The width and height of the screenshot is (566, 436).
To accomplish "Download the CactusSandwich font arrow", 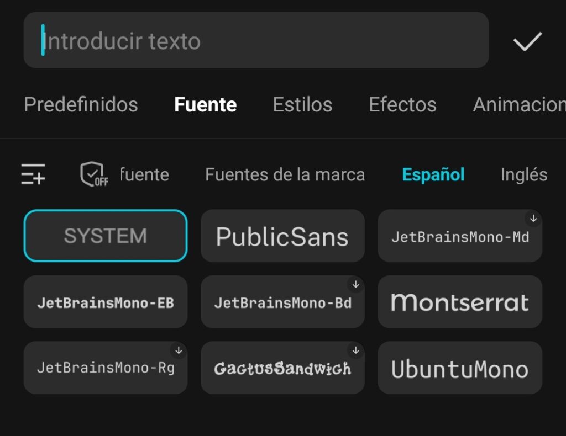I will tap(356, 350).
